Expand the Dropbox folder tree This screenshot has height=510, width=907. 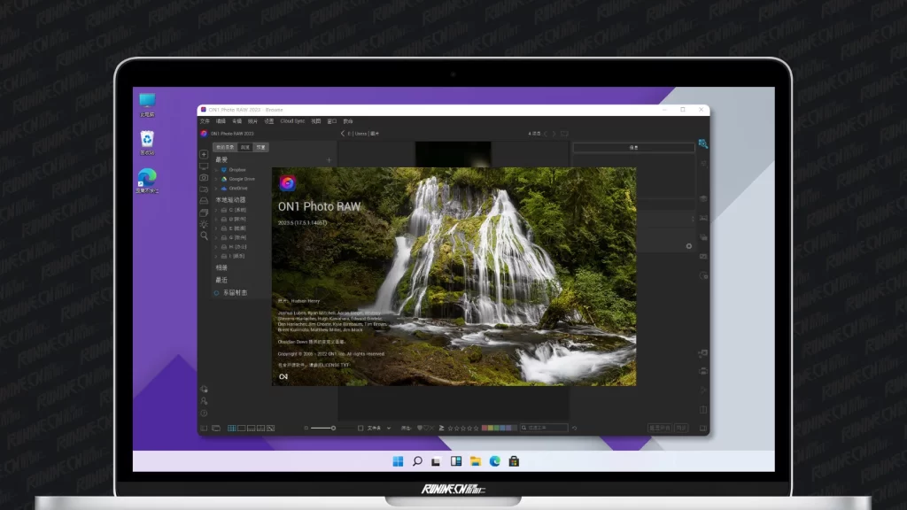[215, 169]
